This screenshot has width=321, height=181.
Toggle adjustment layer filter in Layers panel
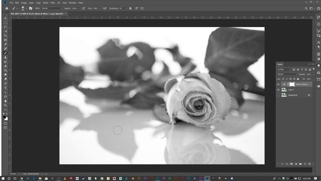pos(298,69)
